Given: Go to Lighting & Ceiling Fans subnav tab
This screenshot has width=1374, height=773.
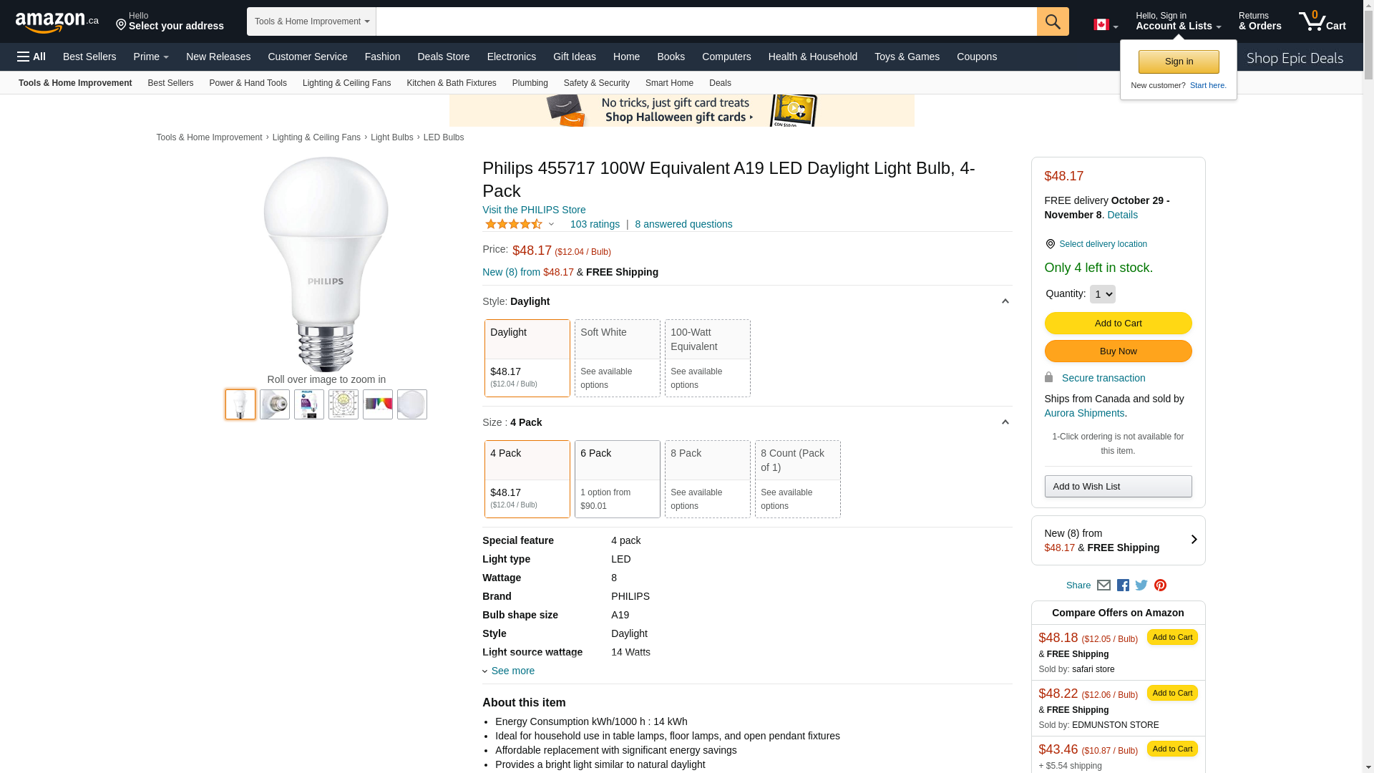Looking at the screenshot, I should [346, 83].
